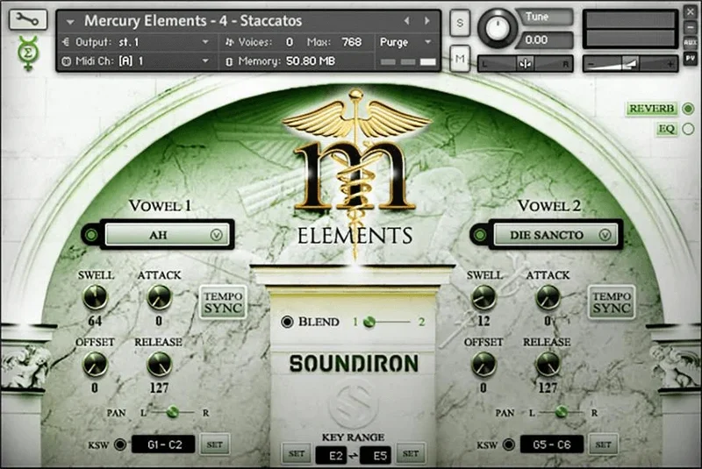Click SET button left of E2
This screenshot has width=702, height=469.
(x=297, y=454)
